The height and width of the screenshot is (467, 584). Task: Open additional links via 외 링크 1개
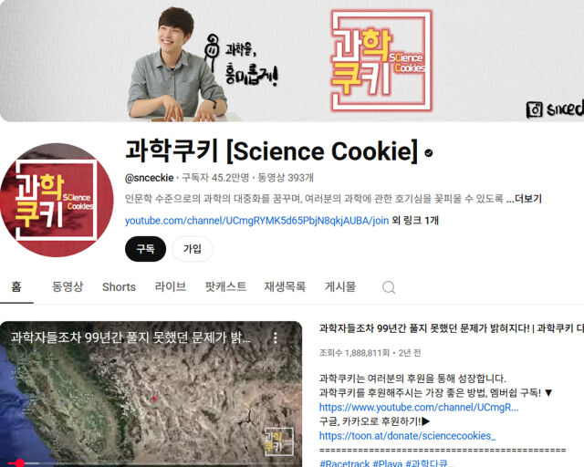click(x=415, y=221)
